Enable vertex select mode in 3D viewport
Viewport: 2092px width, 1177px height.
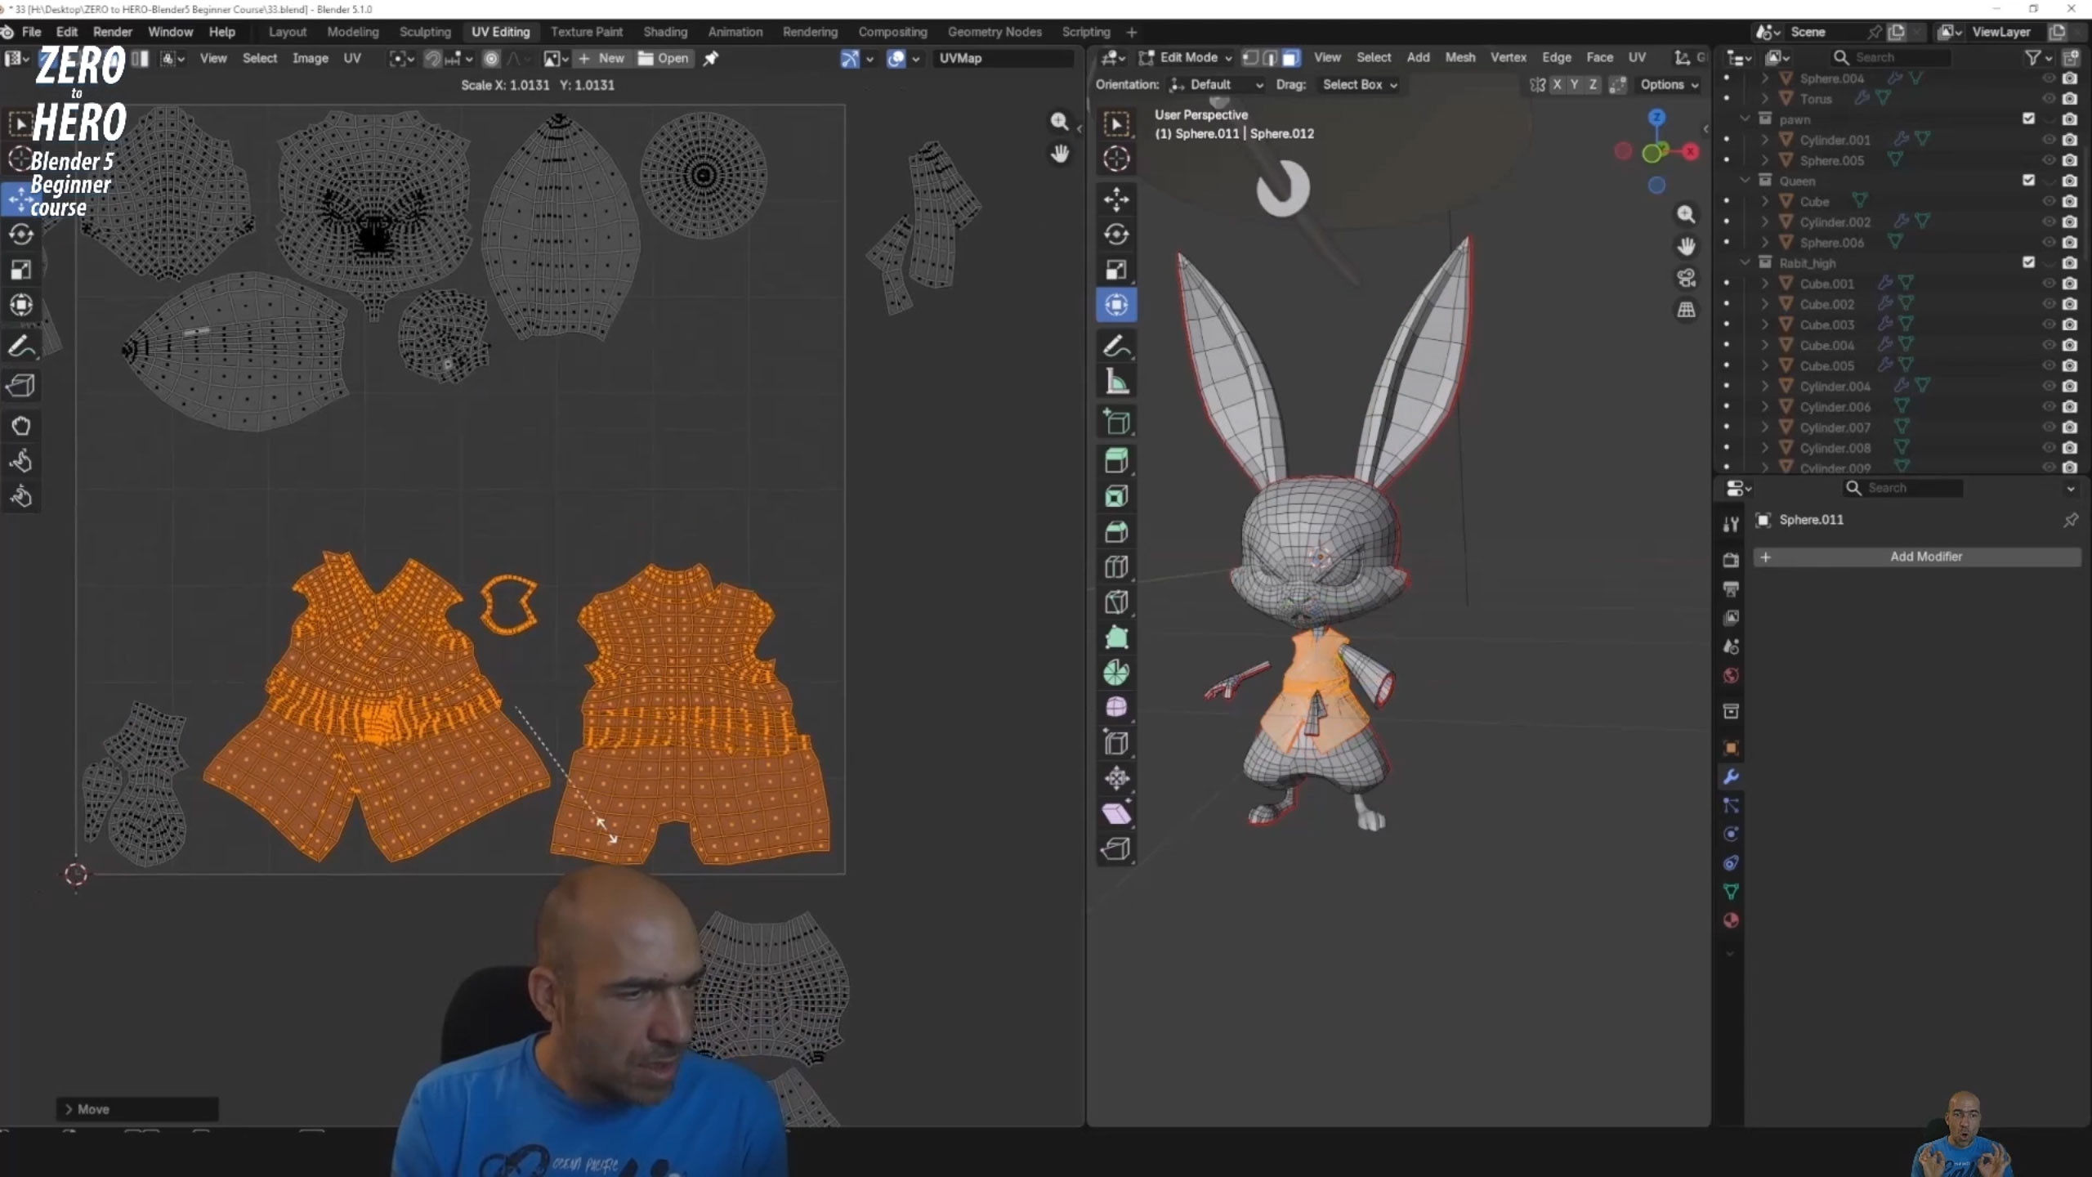(1250, 57)
